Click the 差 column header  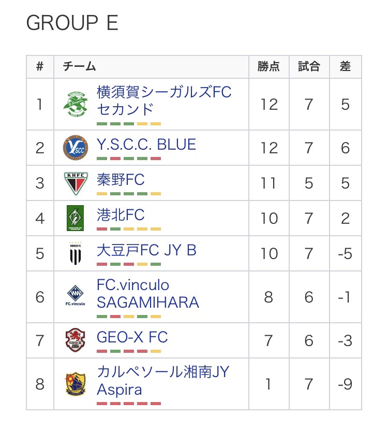(345, 67)
